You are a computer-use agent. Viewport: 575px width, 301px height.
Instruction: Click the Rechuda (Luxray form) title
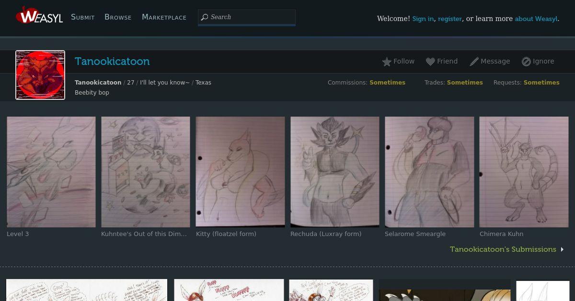[326, 234]
